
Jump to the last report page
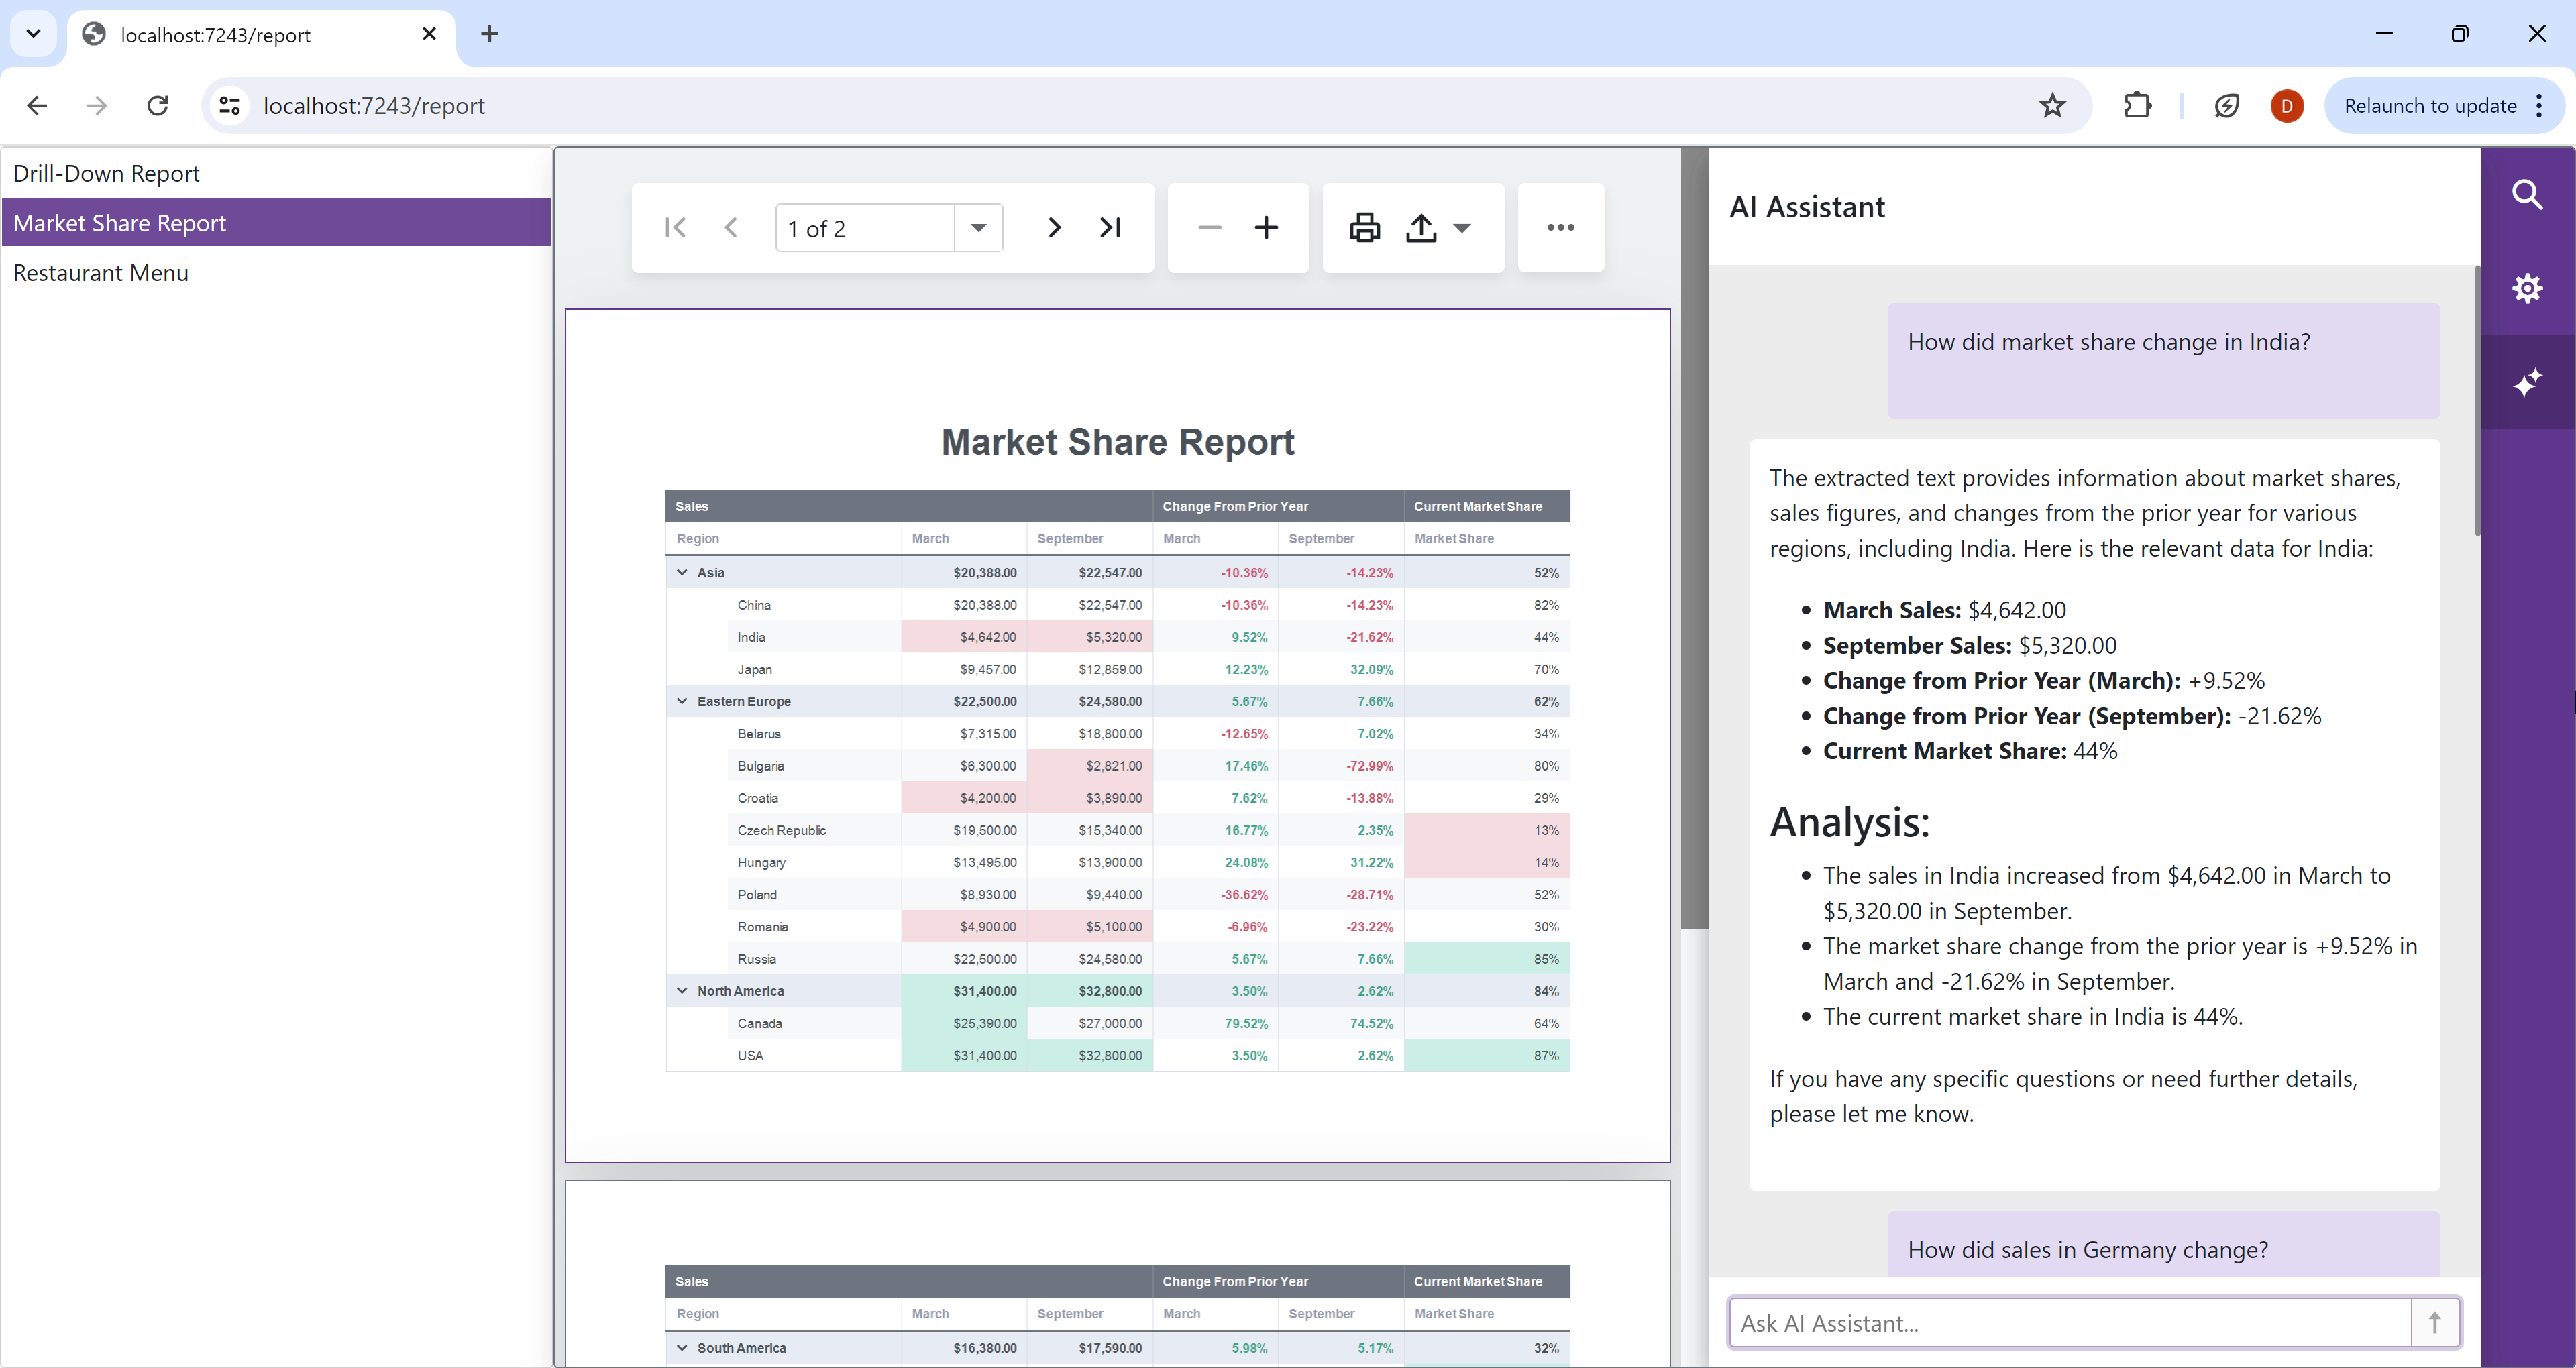point(1110,228)
